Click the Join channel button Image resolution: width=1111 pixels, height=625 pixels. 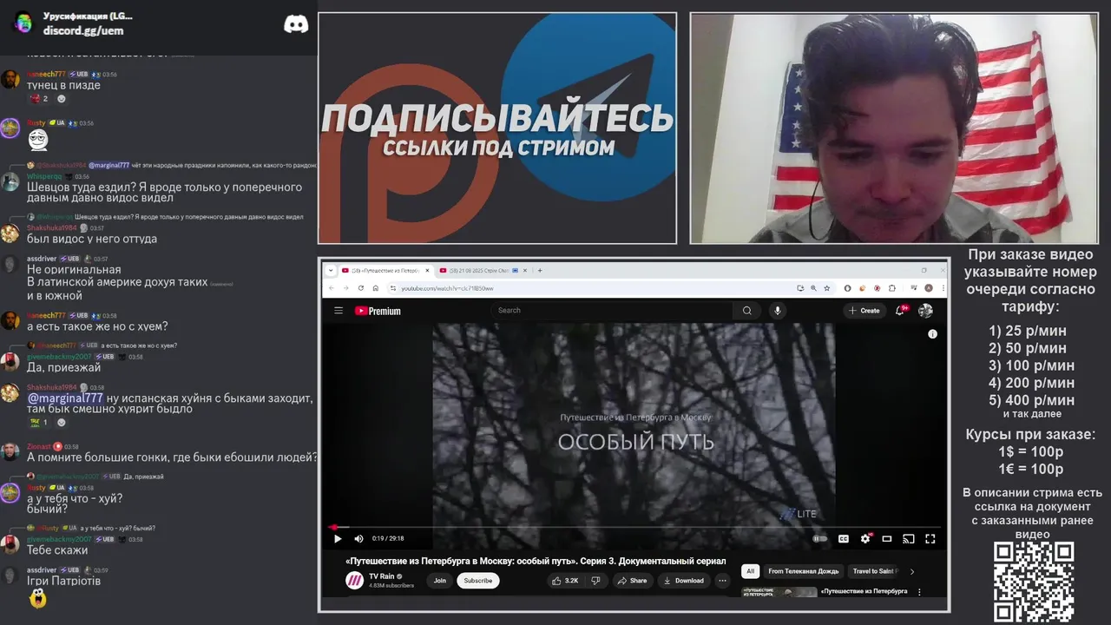[440, 581]
